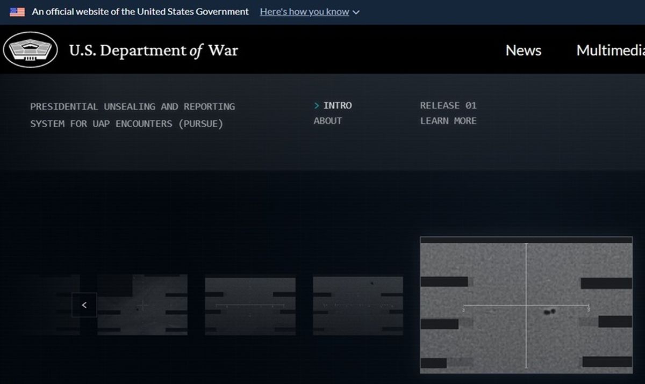Screen dimensions: 645x384
Task: Open the "Here's how you know" link
Action: (304, 12)
